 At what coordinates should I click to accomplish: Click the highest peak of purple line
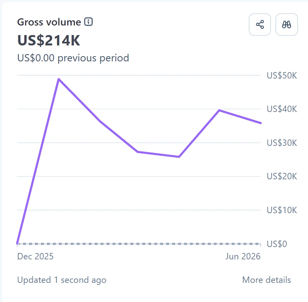click(x=59, y=79)
